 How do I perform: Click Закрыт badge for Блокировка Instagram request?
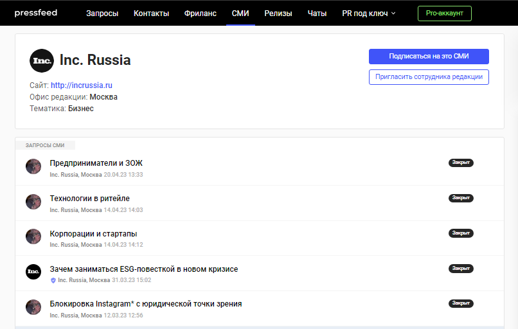tap(461, 303)
